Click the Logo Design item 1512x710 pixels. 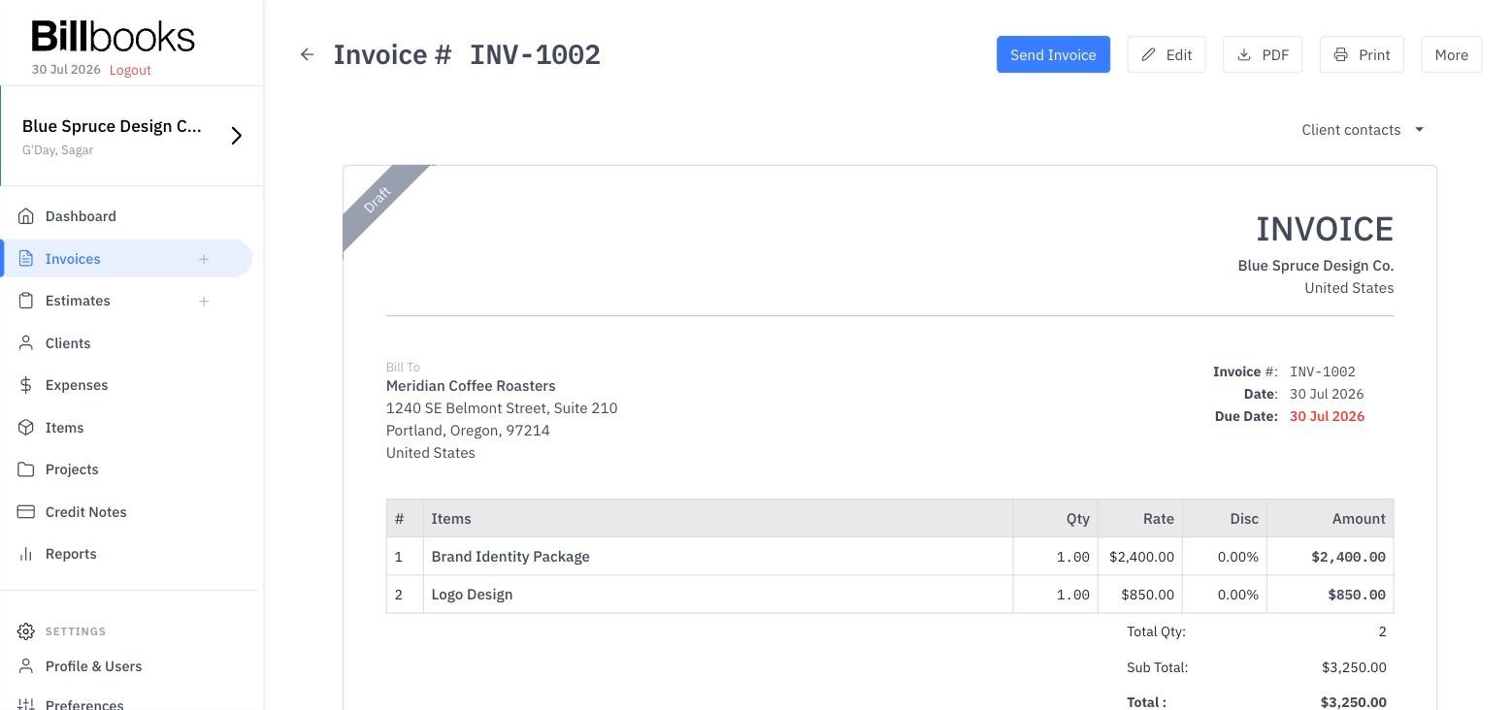472,595
